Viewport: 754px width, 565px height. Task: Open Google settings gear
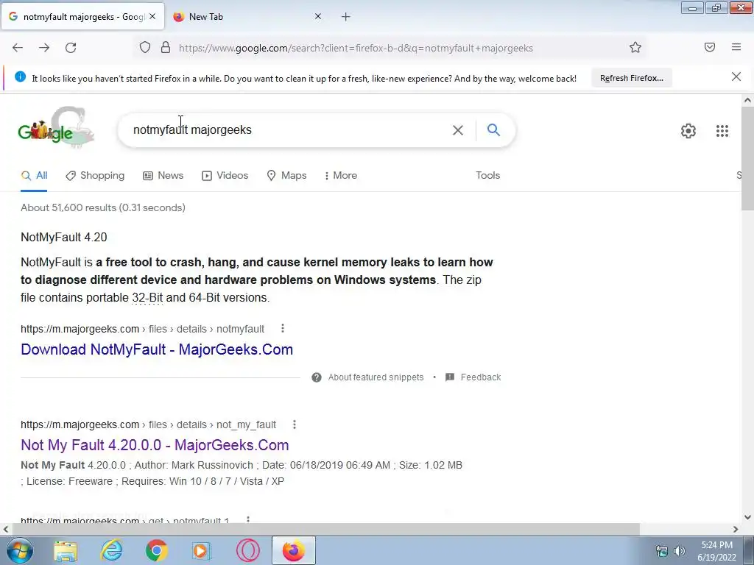pos(688,131)
